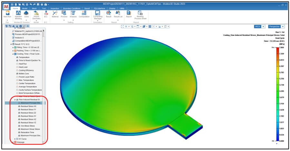The image size is (290, 151).
Task: Collapse Flow Induced Residual Stress node
Action: pyautogui.click(x=15, y=100)
